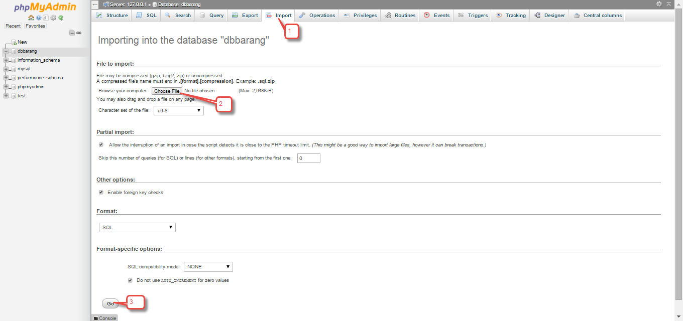683x321 pixels.
Task: Uncheck 'Do not use AUTO_INCREMENT for zero values'
Action: pos(130,280)
